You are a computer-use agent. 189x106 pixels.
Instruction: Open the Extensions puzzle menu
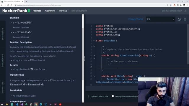point(181,5)
